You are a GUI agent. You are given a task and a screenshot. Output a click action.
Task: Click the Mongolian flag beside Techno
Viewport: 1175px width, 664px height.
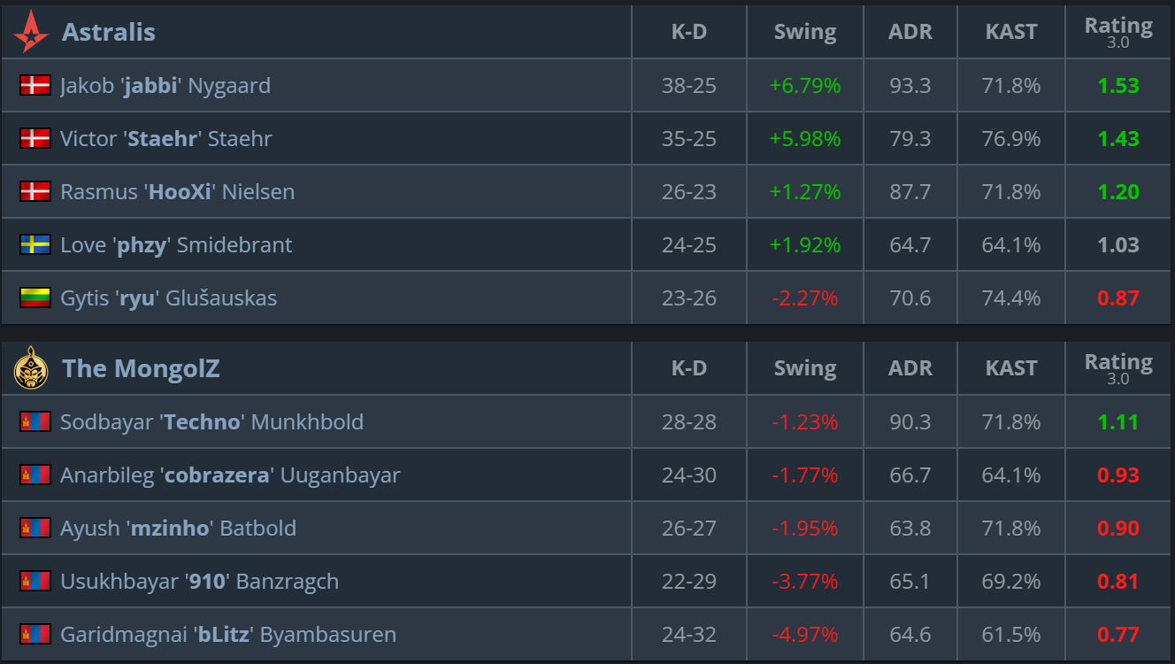click(35, 422)
